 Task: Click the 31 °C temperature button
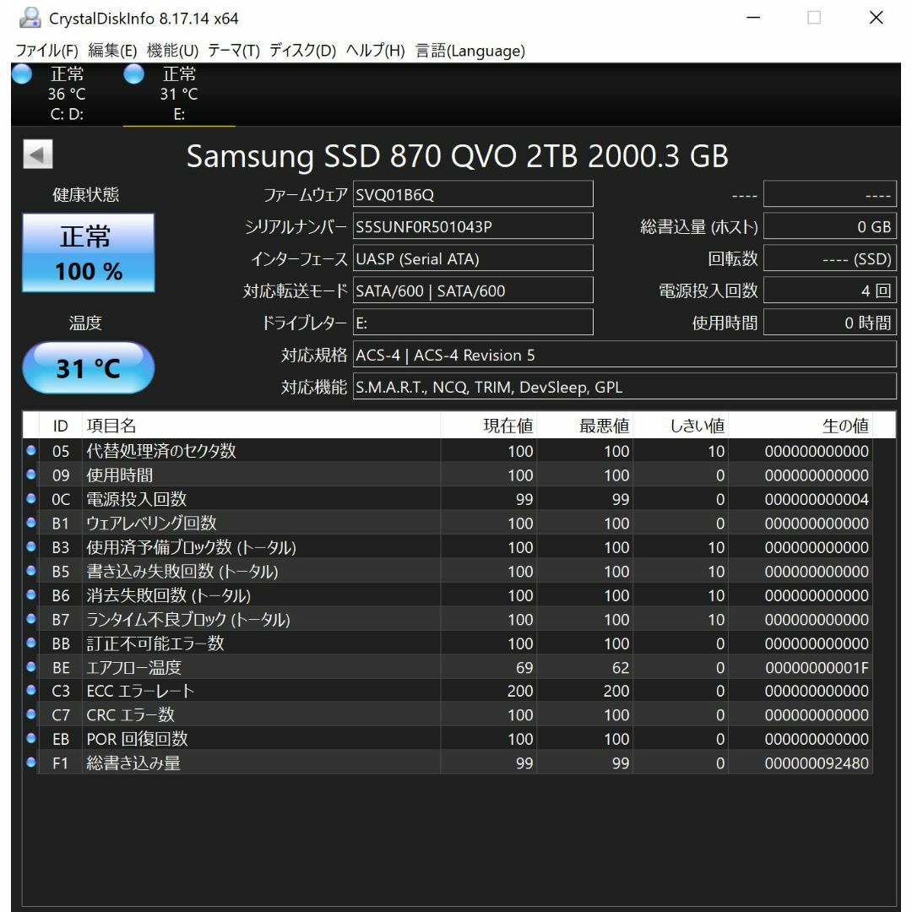[89, 367]
